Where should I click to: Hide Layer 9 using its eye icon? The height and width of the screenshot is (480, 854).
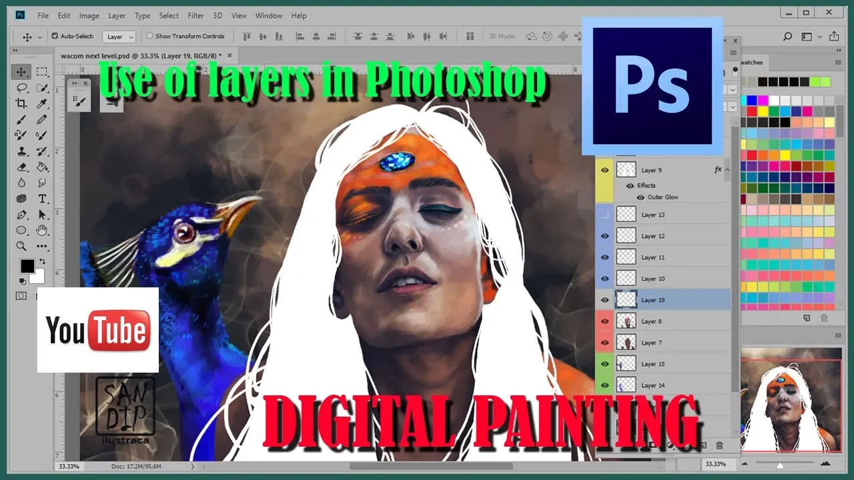[605, 171]
